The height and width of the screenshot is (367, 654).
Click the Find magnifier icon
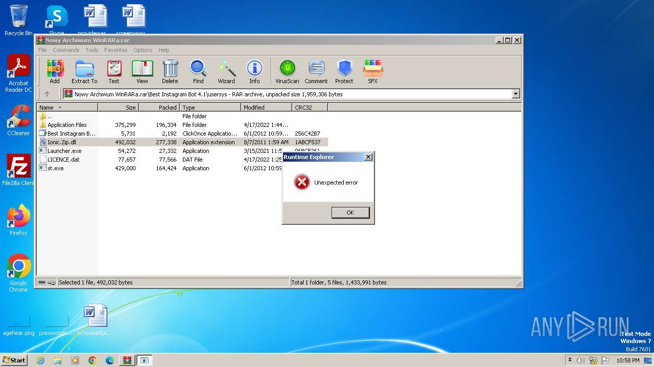(198, 72)
